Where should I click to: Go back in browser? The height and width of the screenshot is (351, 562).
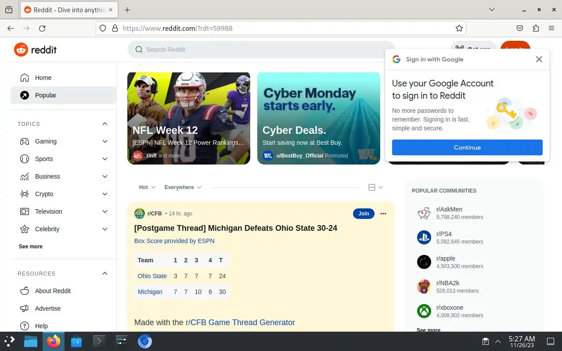pyautogui.click(x=11, y=28)
